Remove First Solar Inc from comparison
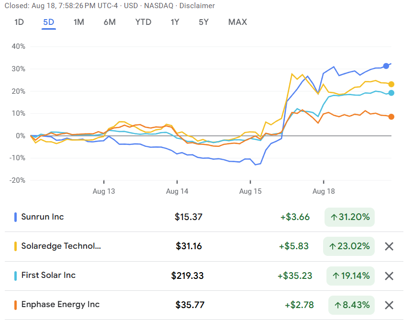The height and width of the screenshot is (320, 412). click(x=389, y=276)
